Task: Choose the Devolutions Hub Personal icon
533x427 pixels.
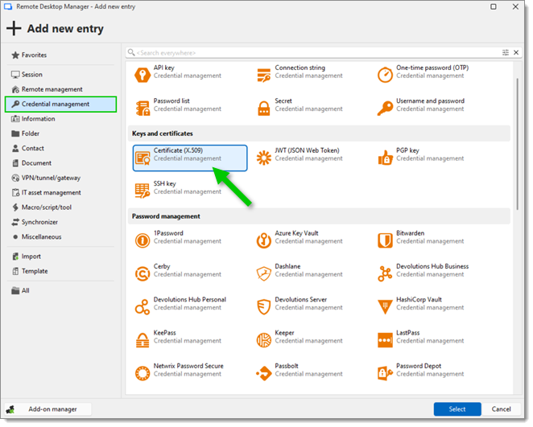Action: 142,307
